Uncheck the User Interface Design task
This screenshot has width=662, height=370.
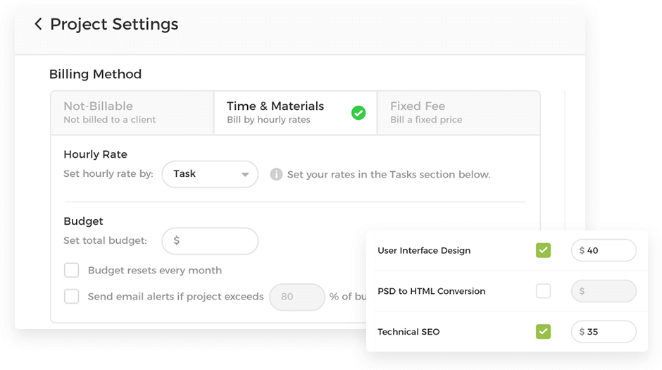pos(543,250)
